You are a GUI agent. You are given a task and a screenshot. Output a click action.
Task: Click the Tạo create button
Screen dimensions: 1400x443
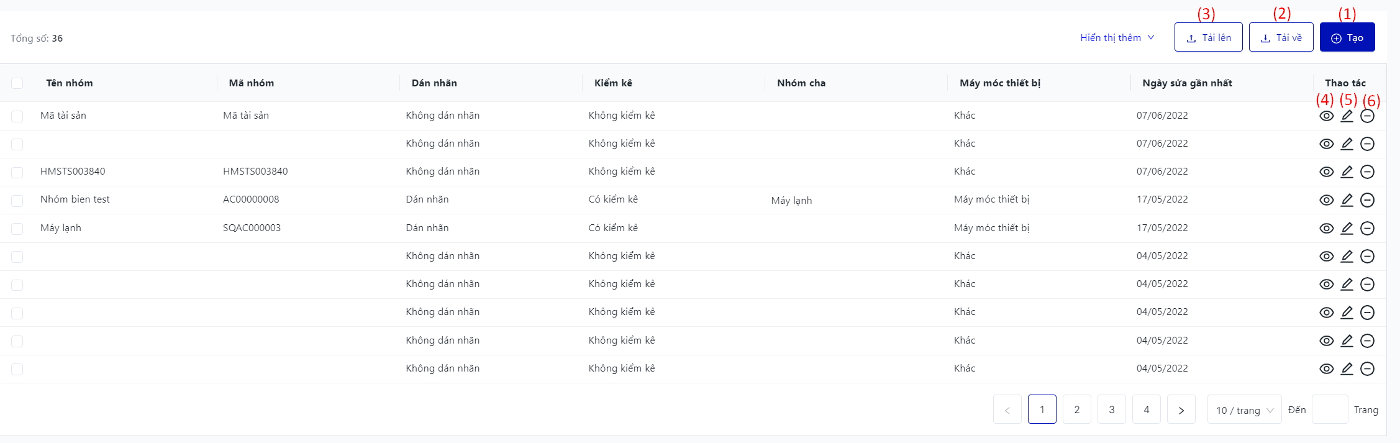coord(1347,38)
